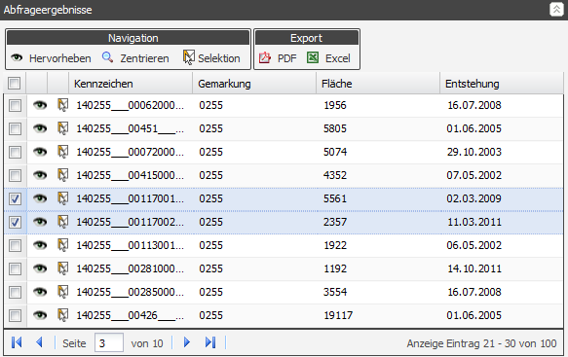Go to the next results page

[186, 342]
